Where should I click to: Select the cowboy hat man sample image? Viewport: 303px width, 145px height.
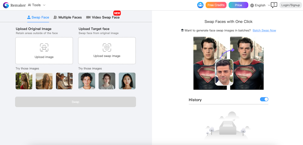(64, 81)
